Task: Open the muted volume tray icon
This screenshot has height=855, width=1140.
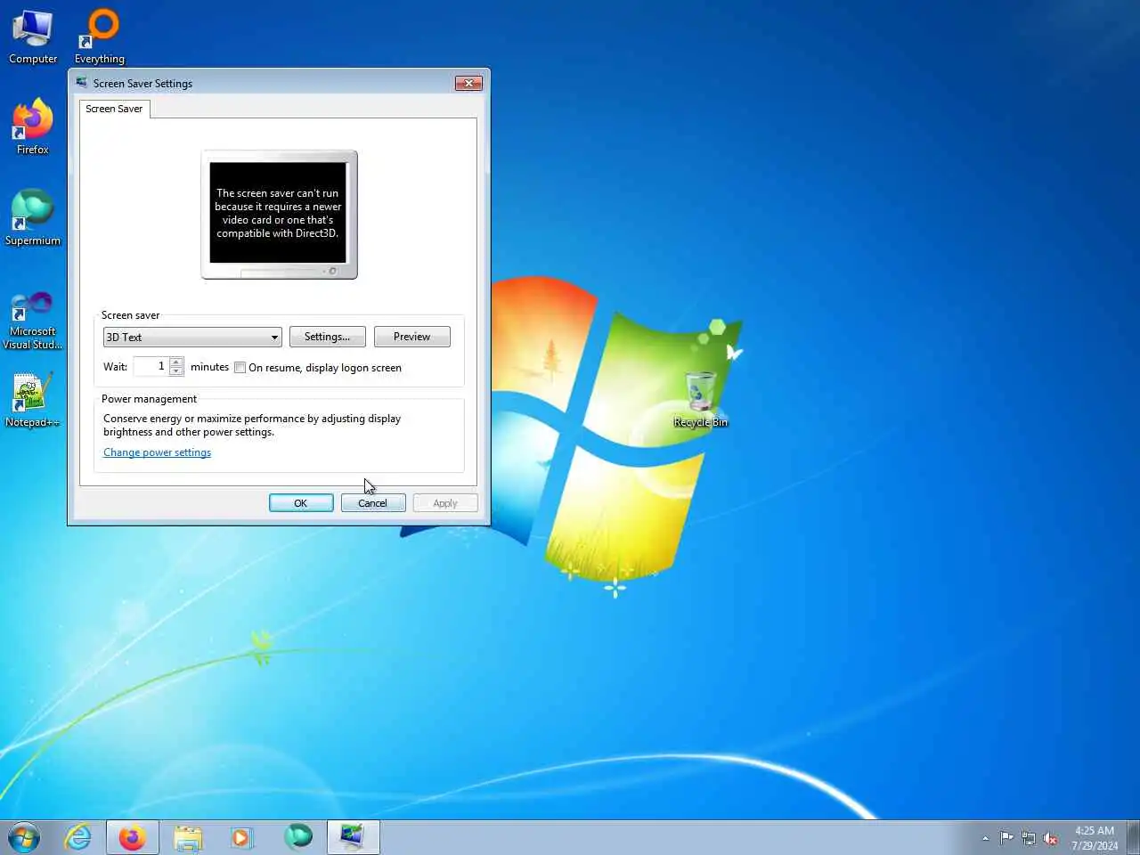Action: pos(1051,838)
